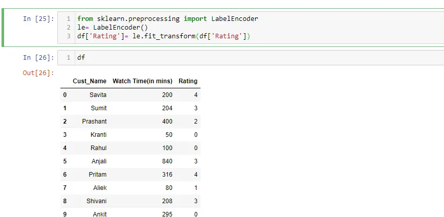Click row index 8 of the dataframe

pyautogui.click(x=65, y=201)
